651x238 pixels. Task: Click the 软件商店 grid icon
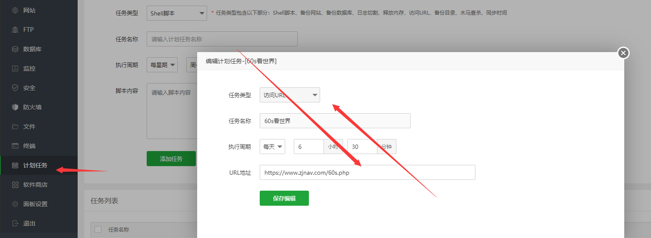pyautogui.click(x=15, y=185)
